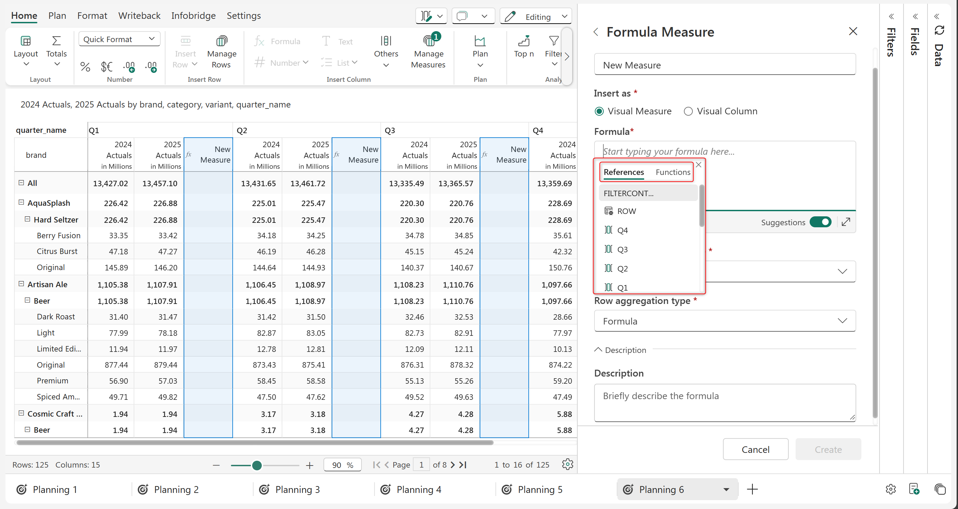Click the Cancel button
The width and height of the screenshot is (958, 509).
tap(755, 449)
